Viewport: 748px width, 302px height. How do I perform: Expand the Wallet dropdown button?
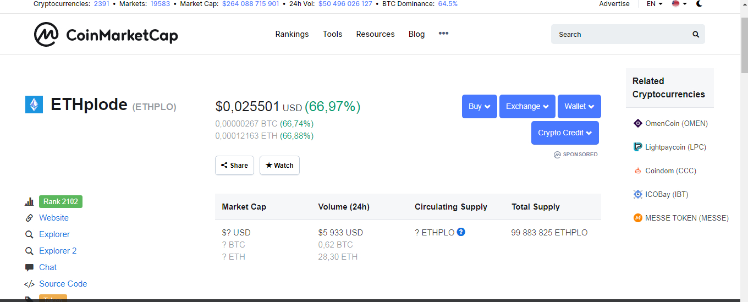[579, 107]
